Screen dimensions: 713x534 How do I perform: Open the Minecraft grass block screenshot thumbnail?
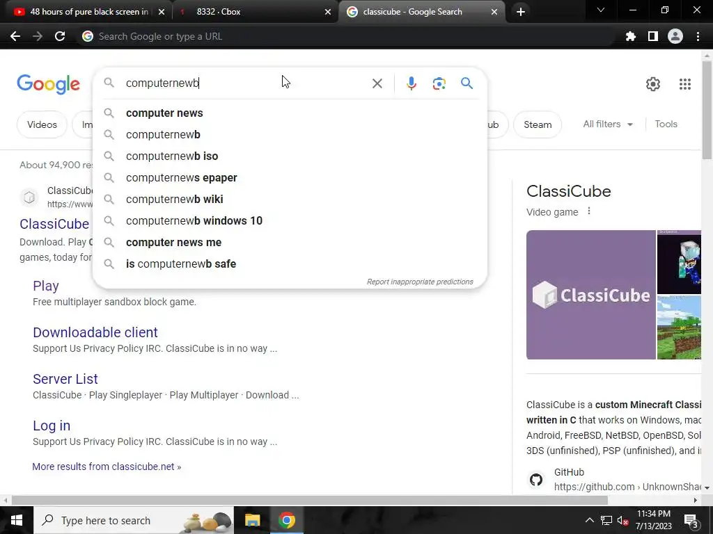(x=679, y=327)
